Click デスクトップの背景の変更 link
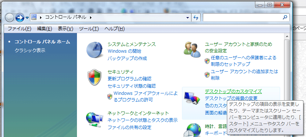This screenshot has height=137, width=306. pos(231,98)
